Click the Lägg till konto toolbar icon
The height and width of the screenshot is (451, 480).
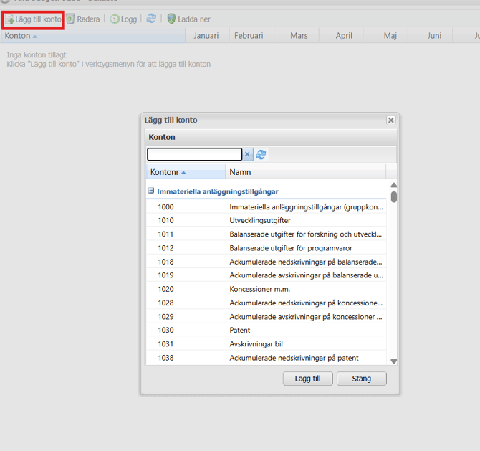(10, 19)
